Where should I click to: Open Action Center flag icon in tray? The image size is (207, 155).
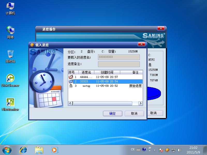point(161,150)
